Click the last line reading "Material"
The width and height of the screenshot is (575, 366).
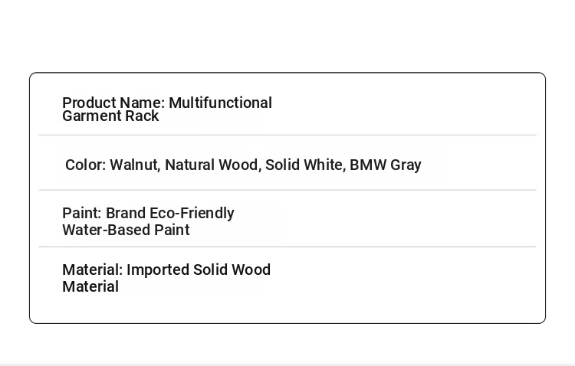click(90, 287)
